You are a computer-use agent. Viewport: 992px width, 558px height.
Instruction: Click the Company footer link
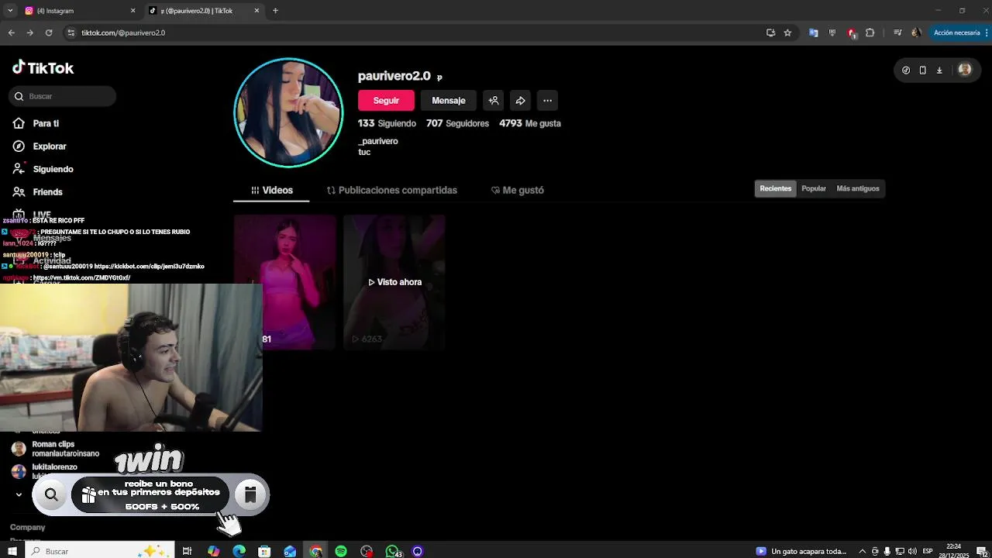[27, 527]
